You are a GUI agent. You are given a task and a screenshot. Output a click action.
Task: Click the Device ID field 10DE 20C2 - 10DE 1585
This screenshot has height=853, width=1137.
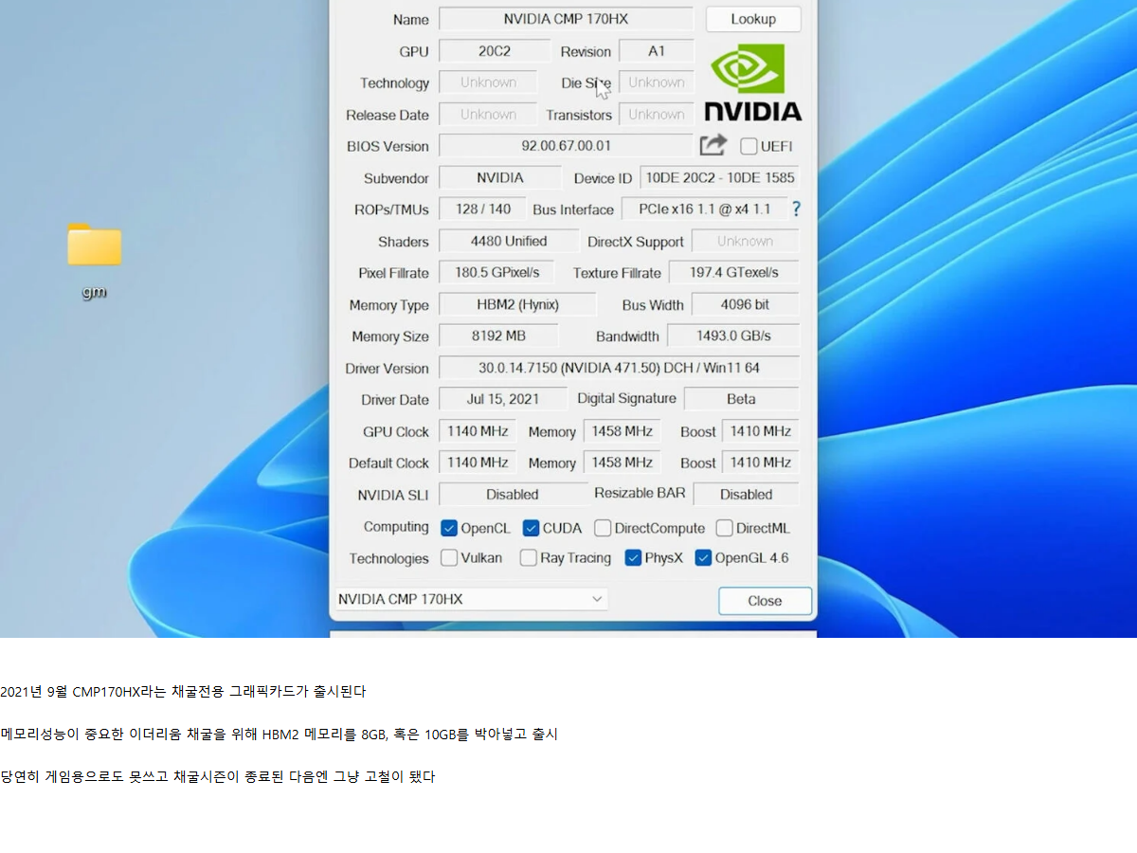(720, 177)
